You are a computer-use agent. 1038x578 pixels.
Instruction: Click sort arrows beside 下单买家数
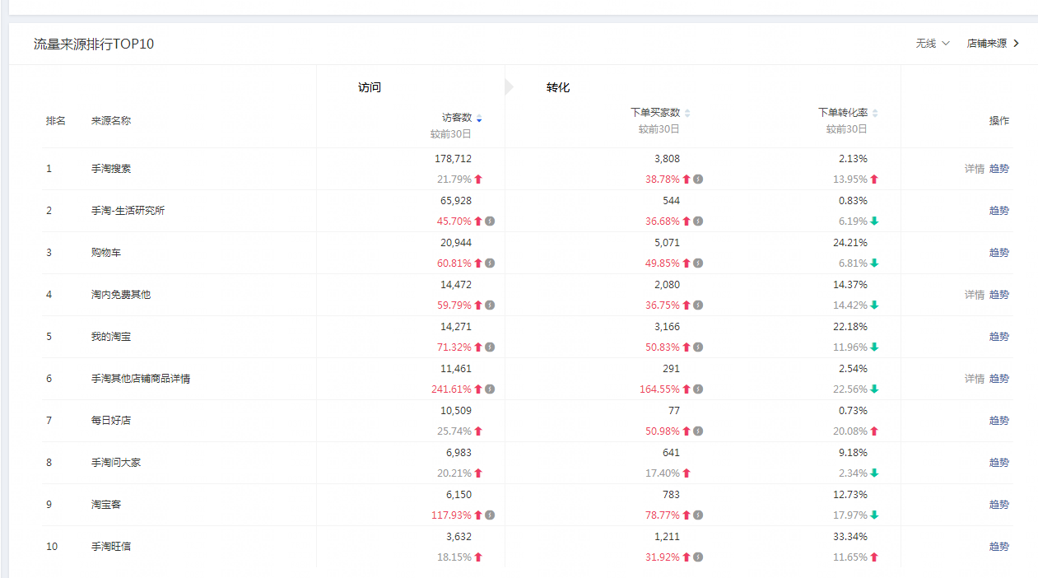687,114
